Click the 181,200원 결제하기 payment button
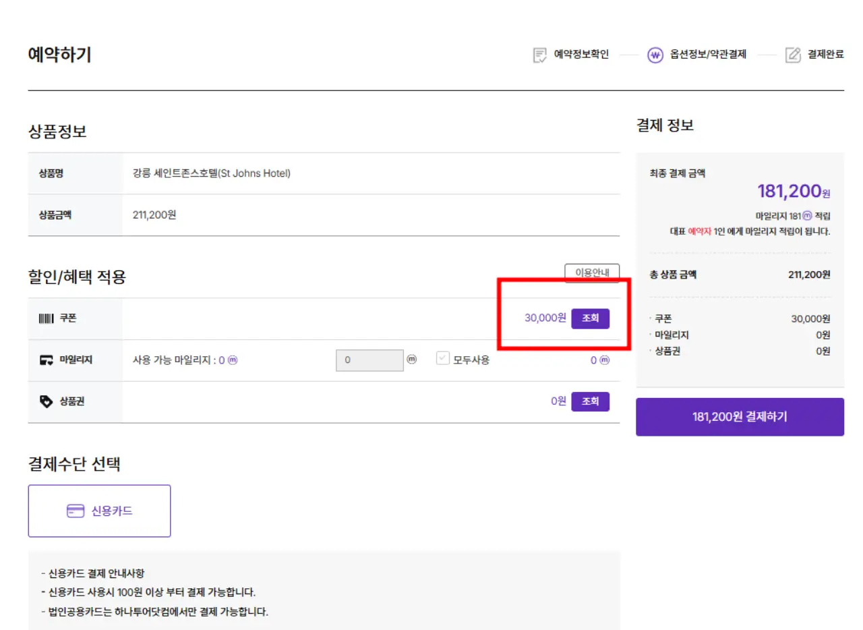The width and height of the screenshot is (863, 630). point(740,417)
